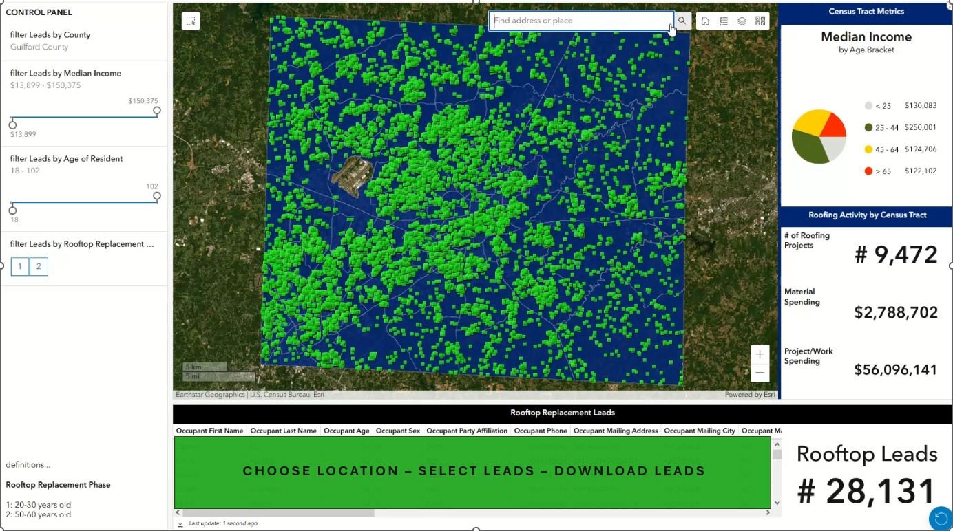Click the 'Rooftop Replacement Phase' definition heading
Screen dimensions: 953x531
[58, 485]
